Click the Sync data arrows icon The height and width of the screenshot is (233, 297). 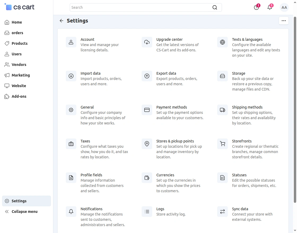click(222, 212)
